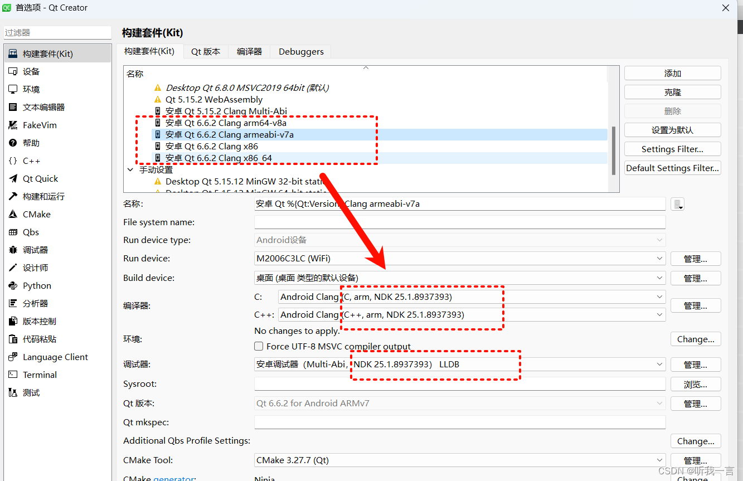Click the 添加 button
Viewport: 743px width, 481px height.
pyautogui.click(x=673, y=73)
